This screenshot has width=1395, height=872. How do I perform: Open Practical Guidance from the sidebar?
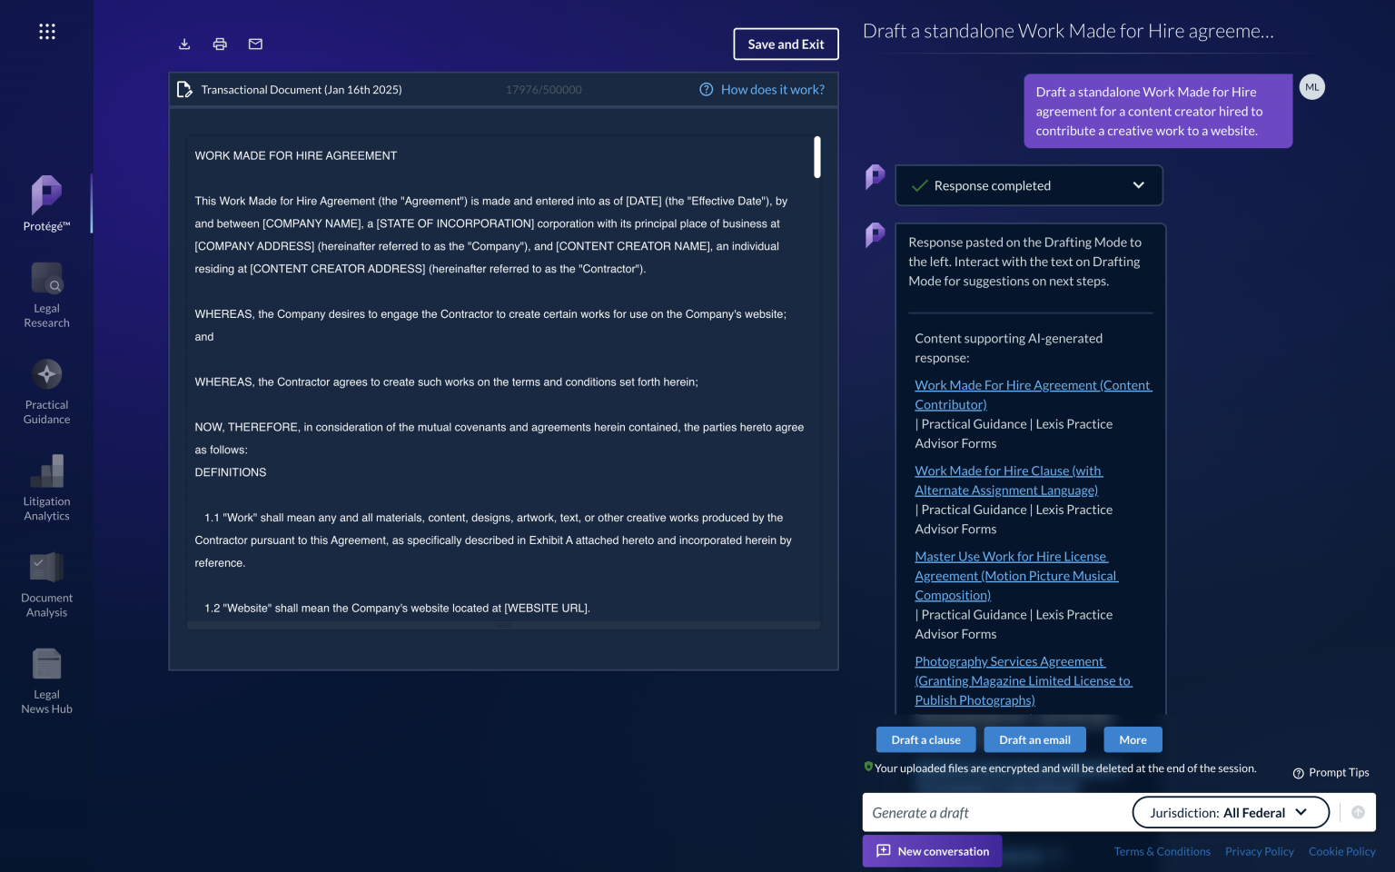coord(46,391)
